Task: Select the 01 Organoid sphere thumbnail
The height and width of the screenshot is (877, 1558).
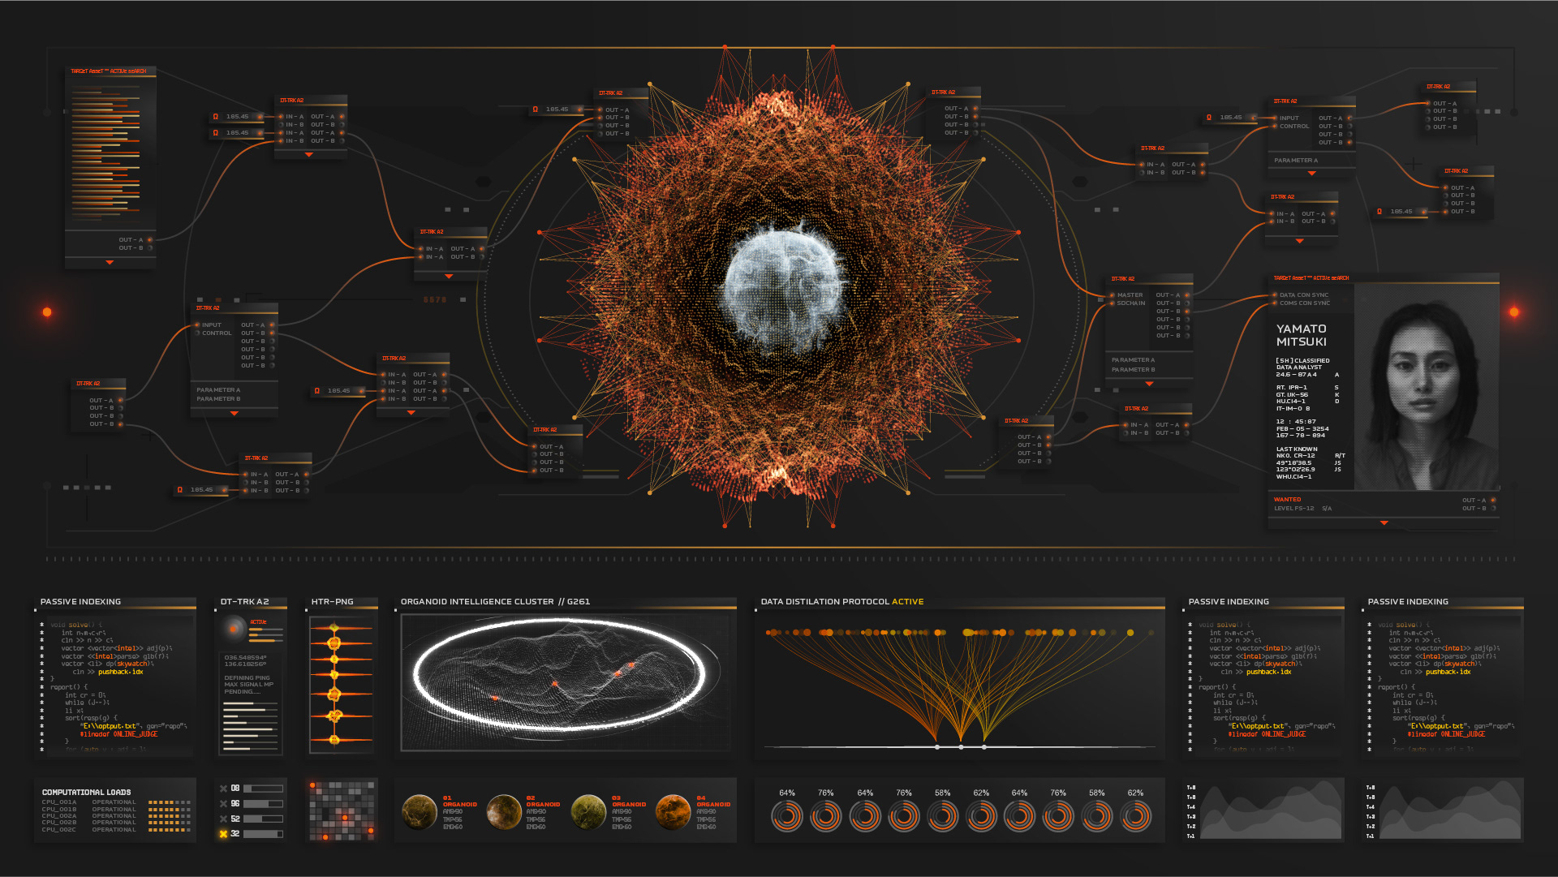Action: coord(420,812)
